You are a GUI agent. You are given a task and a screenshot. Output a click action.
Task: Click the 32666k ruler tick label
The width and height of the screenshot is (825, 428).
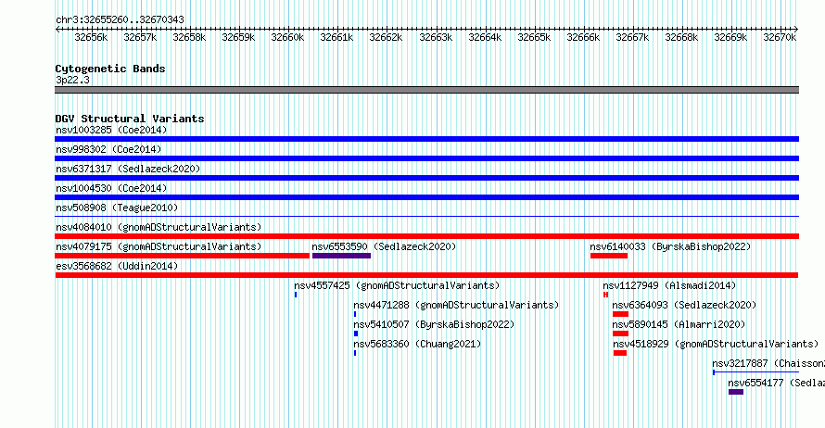click(x=583, y=37)
